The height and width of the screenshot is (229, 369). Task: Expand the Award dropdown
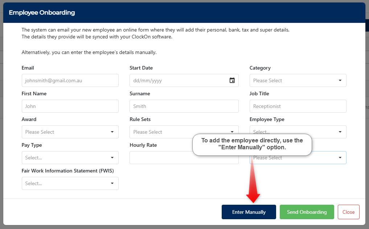tap(70, 132)
